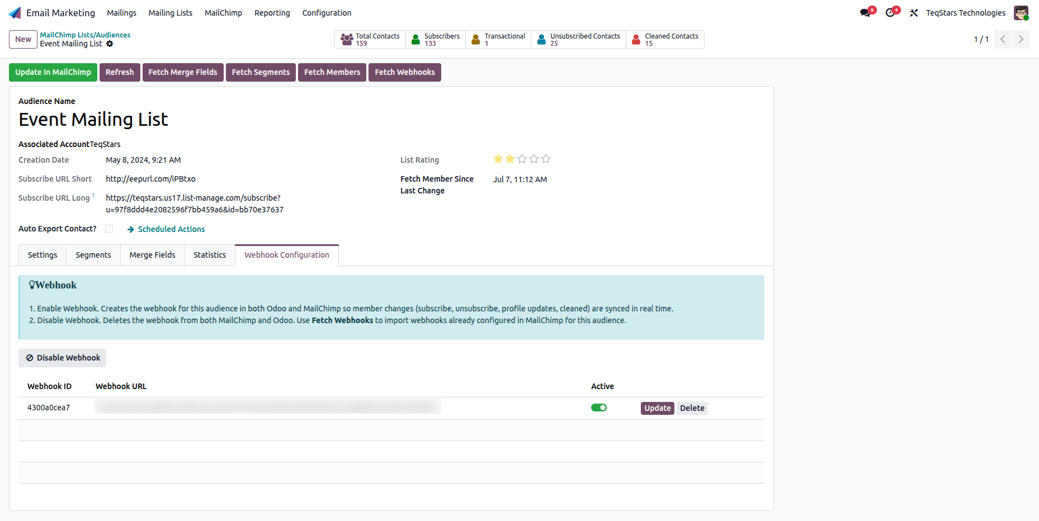Click the Fetch Member Since value Jul 7
The image size is (1039, 521).
[520, 179]
